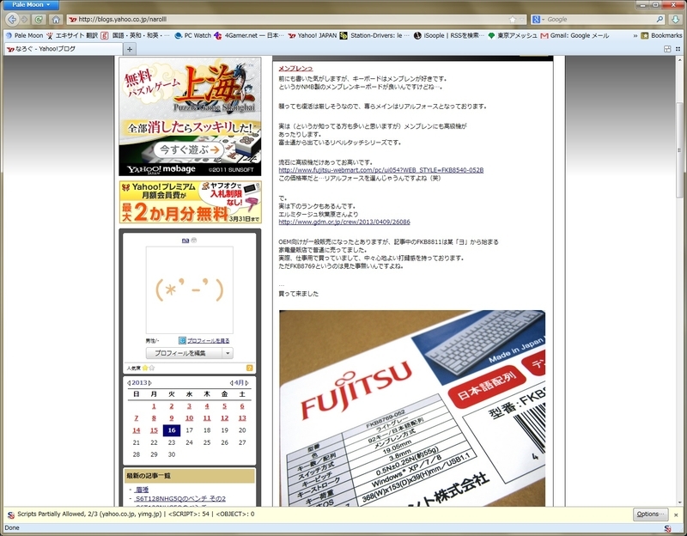687x536 pixels.
Task: Click the orange help icon in profile box
Action: [x=249, y=368]
